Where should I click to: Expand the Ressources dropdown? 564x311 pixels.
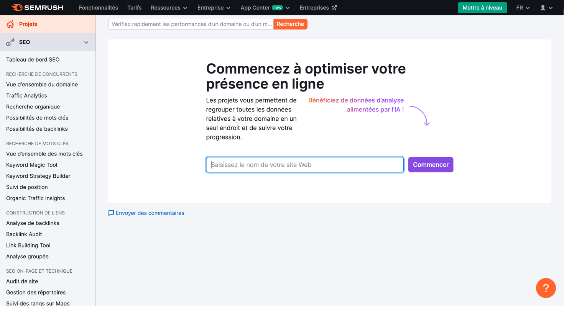169,8
